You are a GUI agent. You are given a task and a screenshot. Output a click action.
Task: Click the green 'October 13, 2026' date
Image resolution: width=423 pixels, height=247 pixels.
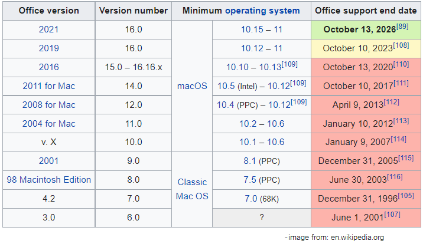click(x=360, y=29)
